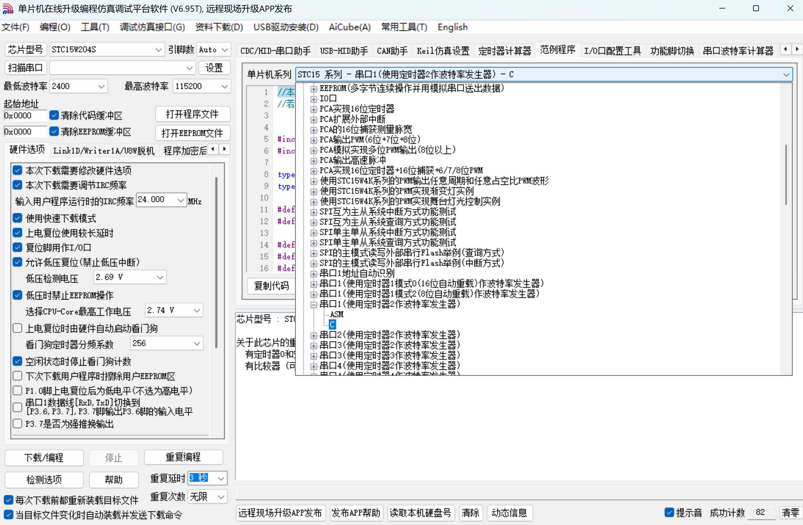
Task: Uncheck 本次下载需要调节IRC频率
Action: tap(17, 185)
